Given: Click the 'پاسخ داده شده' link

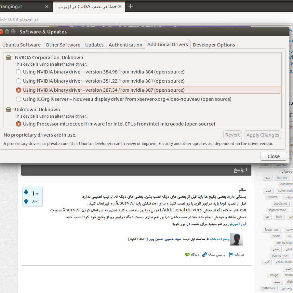Looking at the screenshot, I should [220, 239].
